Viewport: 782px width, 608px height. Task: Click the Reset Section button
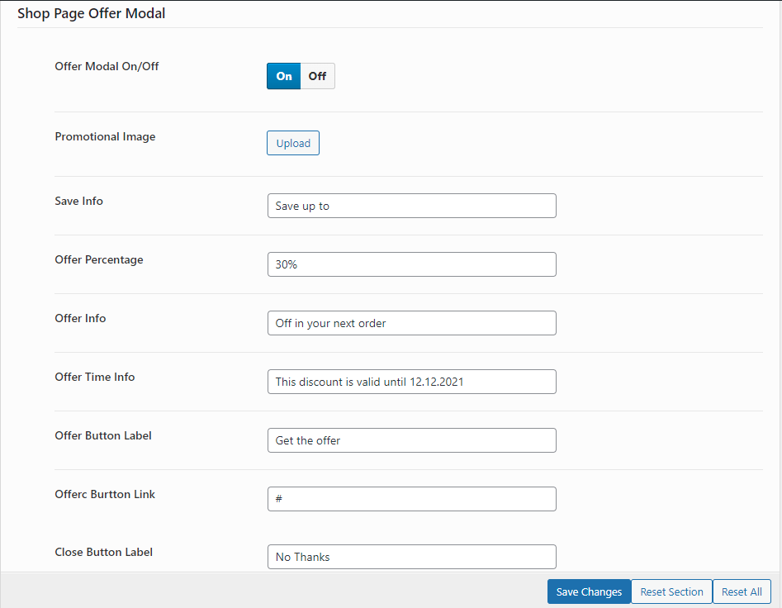[671, 591]
